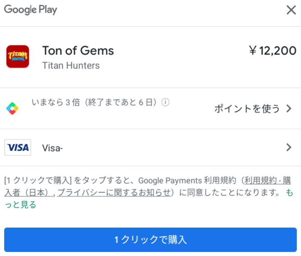
Task: Click the ¥12,200 price
Action: pyautogui.click(x=273, y=50)
